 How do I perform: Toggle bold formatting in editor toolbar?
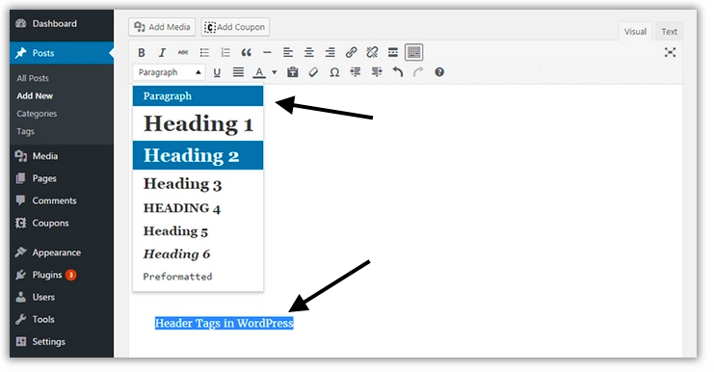[142, 53]
